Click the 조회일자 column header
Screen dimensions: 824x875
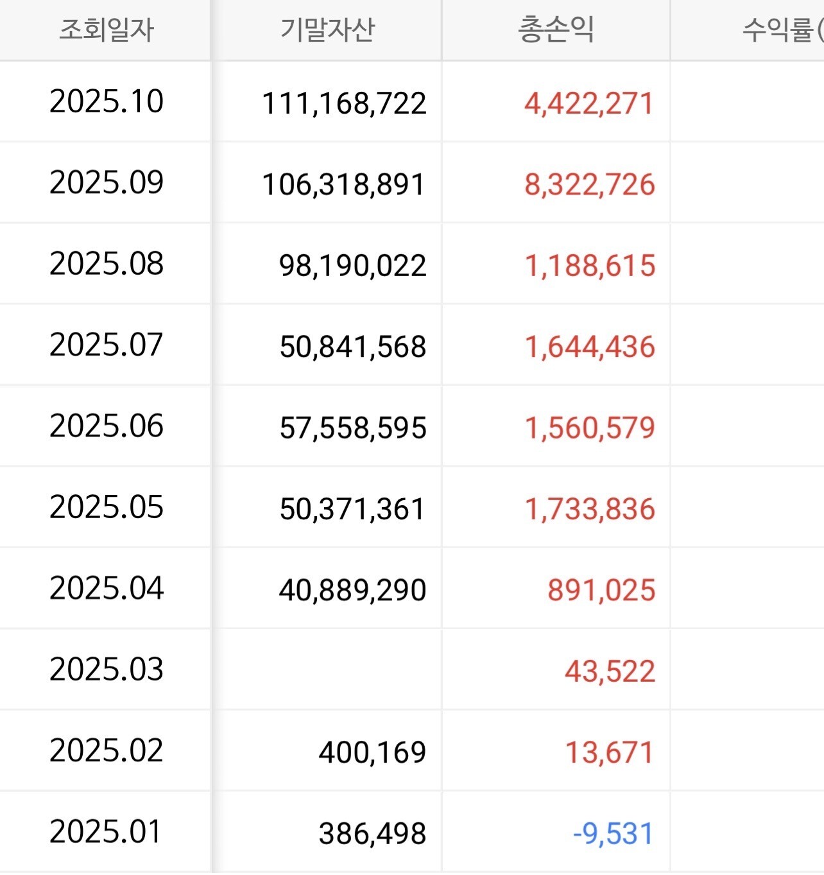tap(106, 30)
